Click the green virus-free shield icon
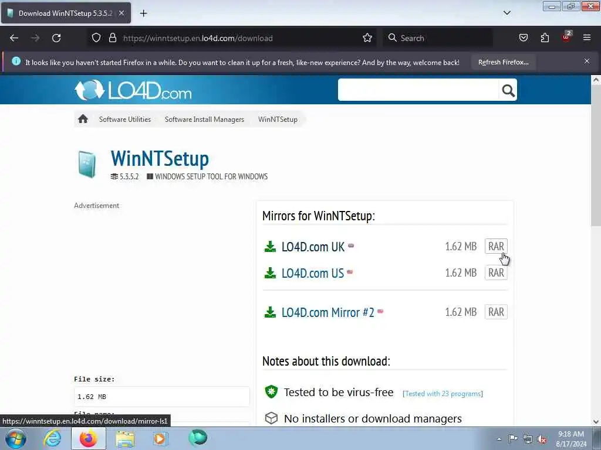The height and width of the screenshot is (450, 601). pyautogui.click(x=271, y=391)
